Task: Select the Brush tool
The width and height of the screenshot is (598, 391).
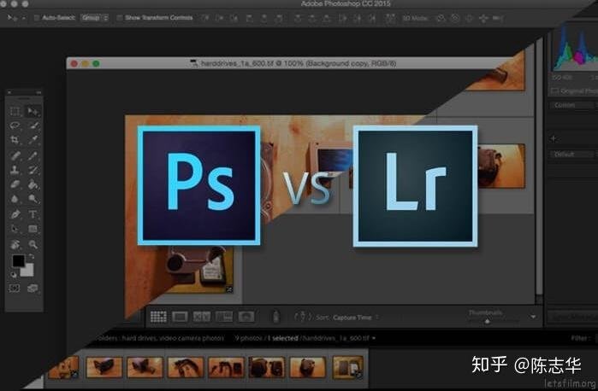Action: click(33, 155)
